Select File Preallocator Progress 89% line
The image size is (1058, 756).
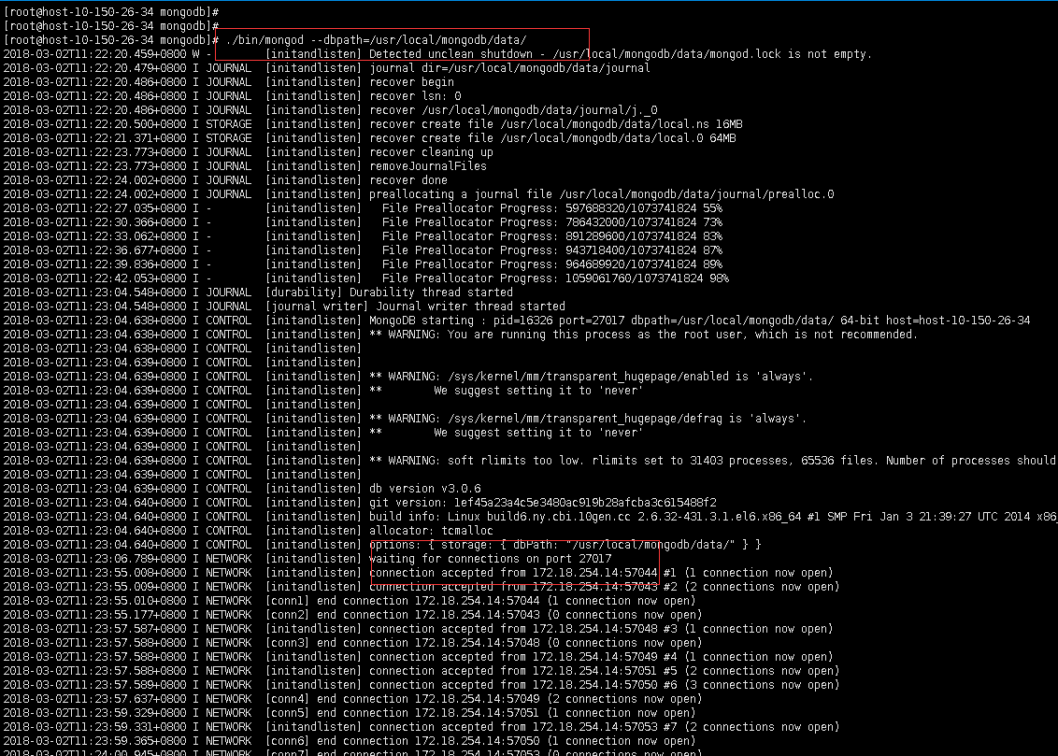pos(363,264)
